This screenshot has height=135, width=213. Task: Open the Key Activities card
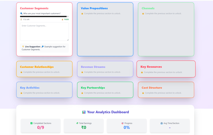coord(44,90)
